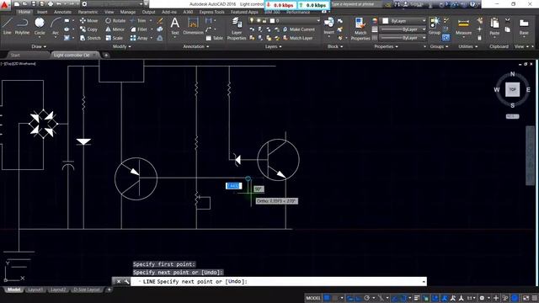Image resolution: width=539 pixels, height=303 pixels.
Task: Toggle lineweight display in status bar
Action: pos(417,298)
